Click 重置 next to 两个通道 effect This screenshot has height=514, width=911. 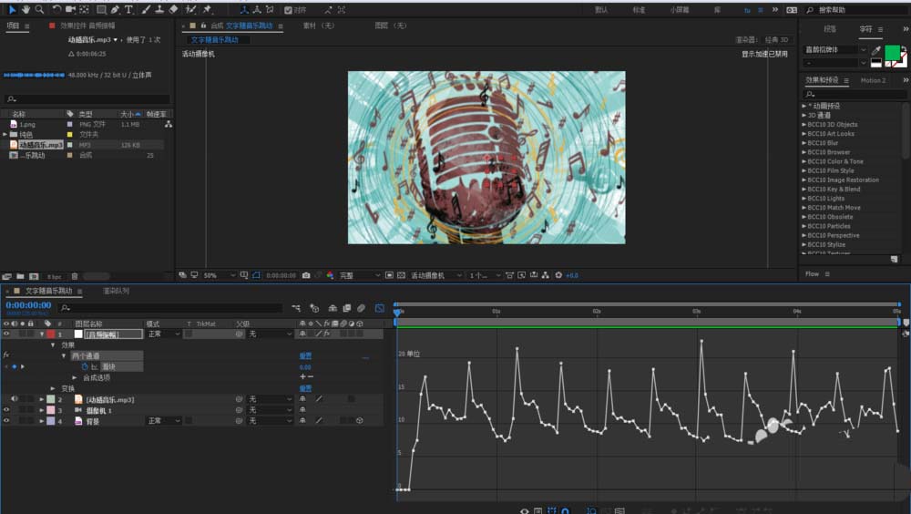tap(305, 355)
